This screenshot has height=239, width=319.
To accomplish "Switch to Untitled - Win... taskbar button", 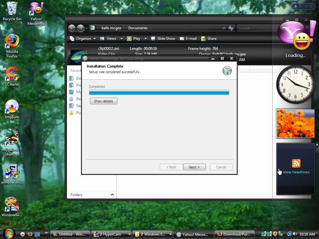I will 70,234.
